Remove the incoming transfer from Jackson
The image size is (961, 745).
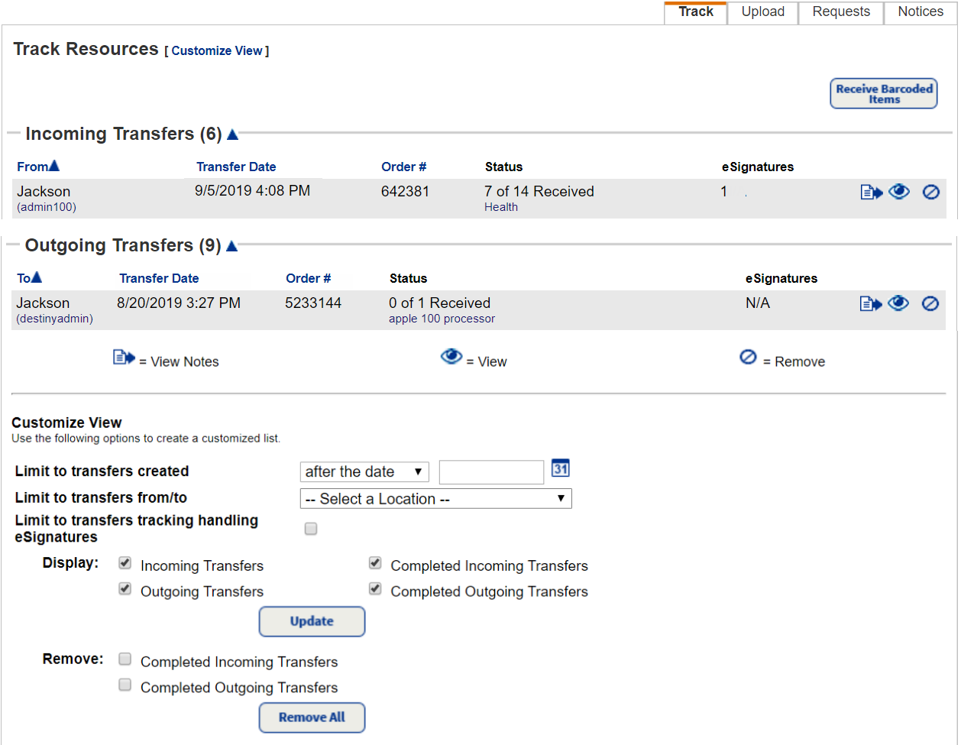930,192
